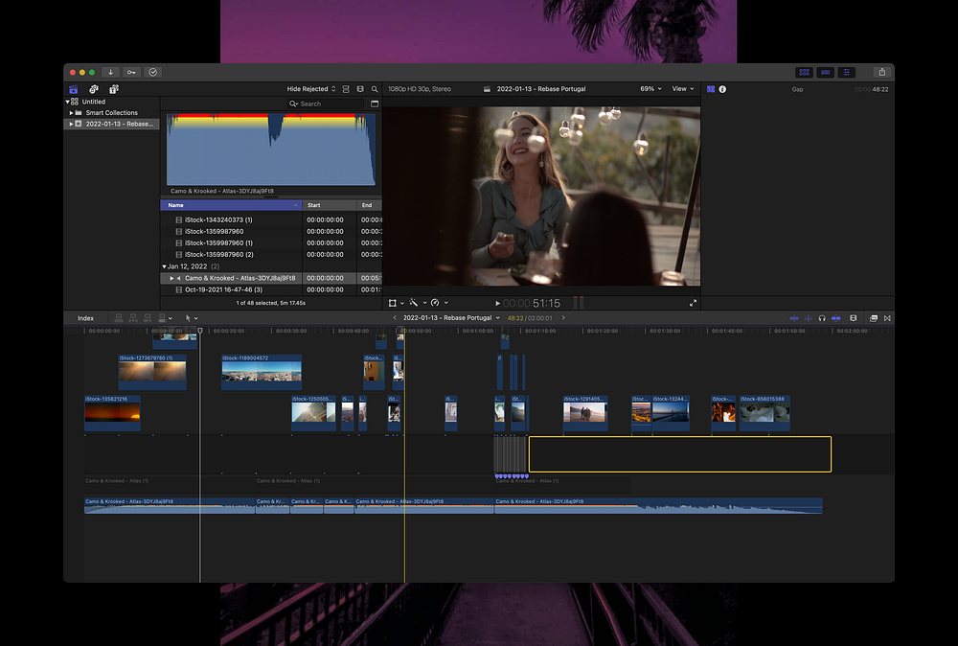Open the Info inspector icon
The height and width of the screenshot is (646, 958).
click(x=722, y=89)
